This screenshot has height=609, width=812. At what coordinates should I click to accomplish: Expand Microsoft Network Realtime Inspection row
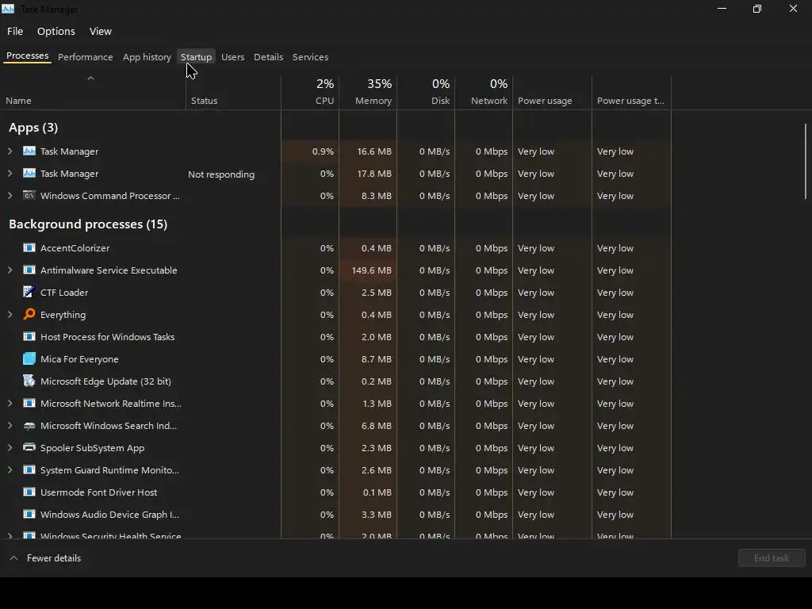10,404
